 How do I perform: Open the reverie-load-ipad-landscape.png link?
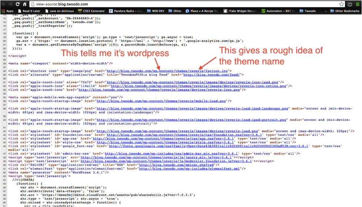192,108
